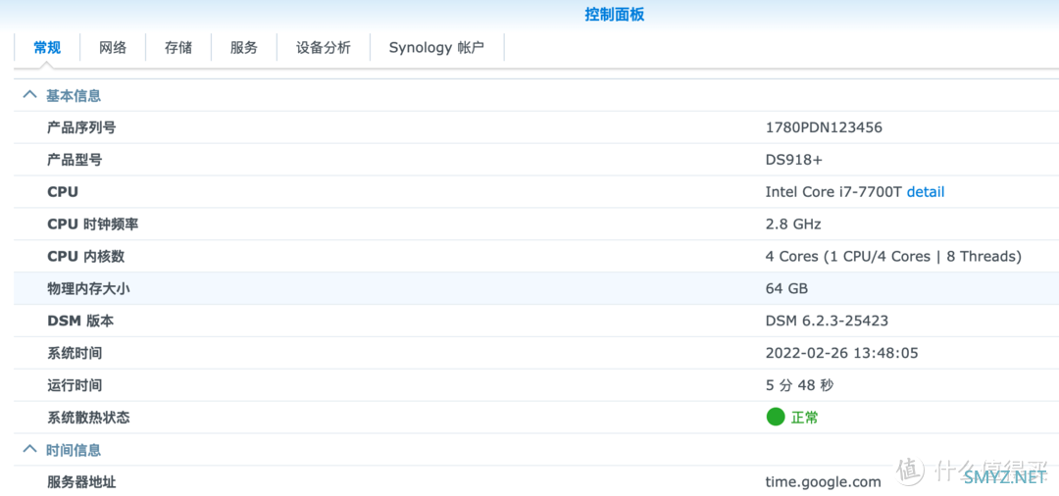This screenshot has width=1059, height=496.
Task: Click the 4 Cores CPU count value
Action: click(x=893, y=257)
